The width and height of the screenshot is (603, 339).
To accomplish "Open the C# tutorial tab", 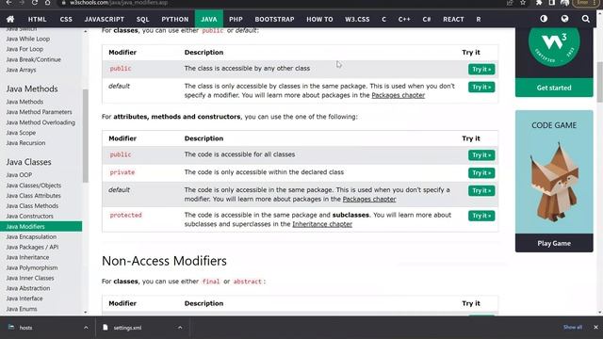I will 427,19.
